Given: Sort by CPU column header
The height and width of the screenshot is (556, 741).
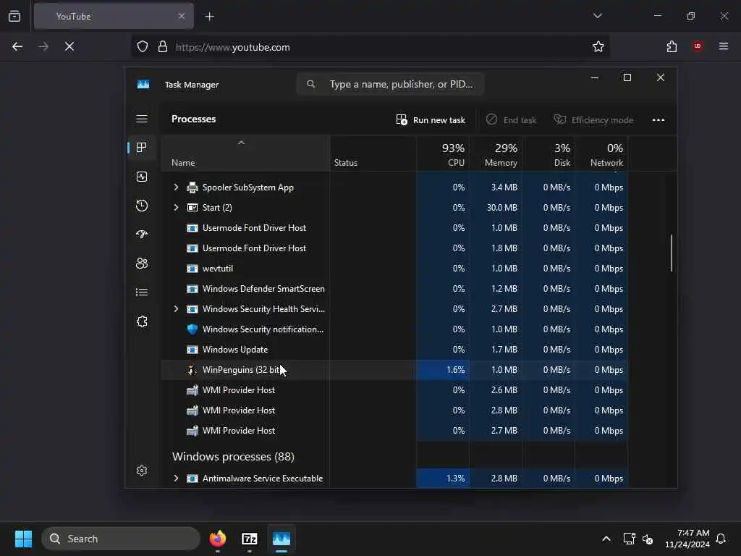Looking at the screenshot, I should coord(444,154).
